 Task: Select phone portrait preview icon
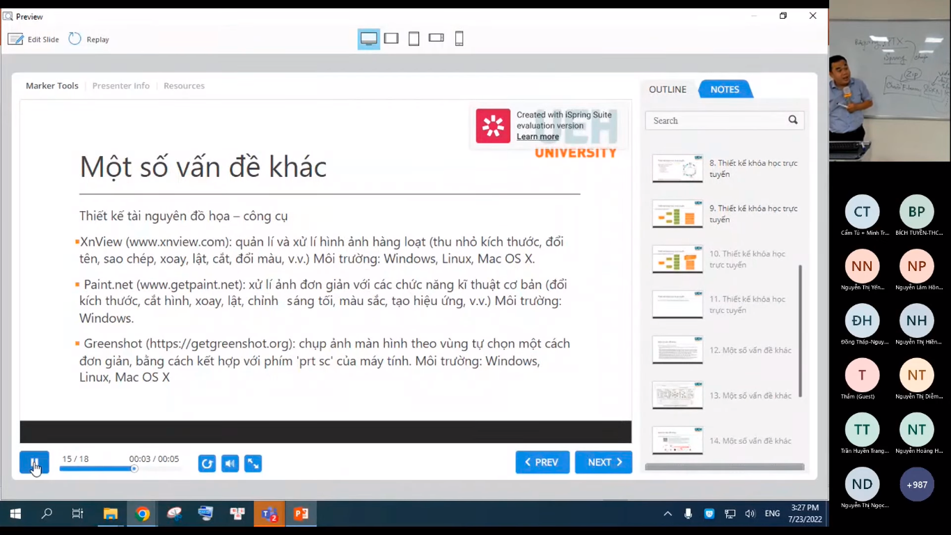(459, 38)
